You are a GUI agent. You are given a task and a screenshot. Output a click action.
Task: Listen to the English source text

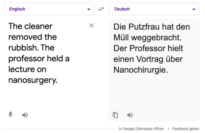click(x=25, y=115)
